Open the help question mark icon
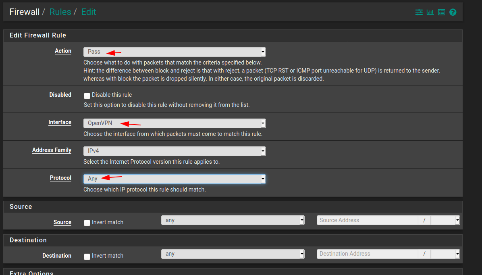This screenshot has width=482, height=275. 453,12
